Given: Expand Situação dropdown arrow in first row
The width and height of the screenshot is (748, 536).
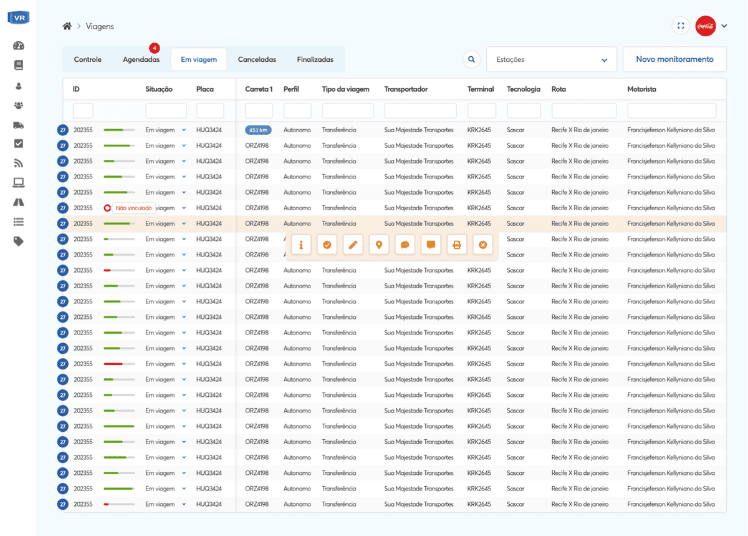Looking at the screenshot, I should [x=184, y=130].
